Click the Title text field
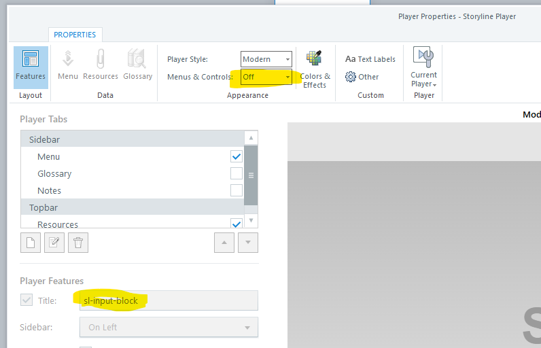 (169, 300)
